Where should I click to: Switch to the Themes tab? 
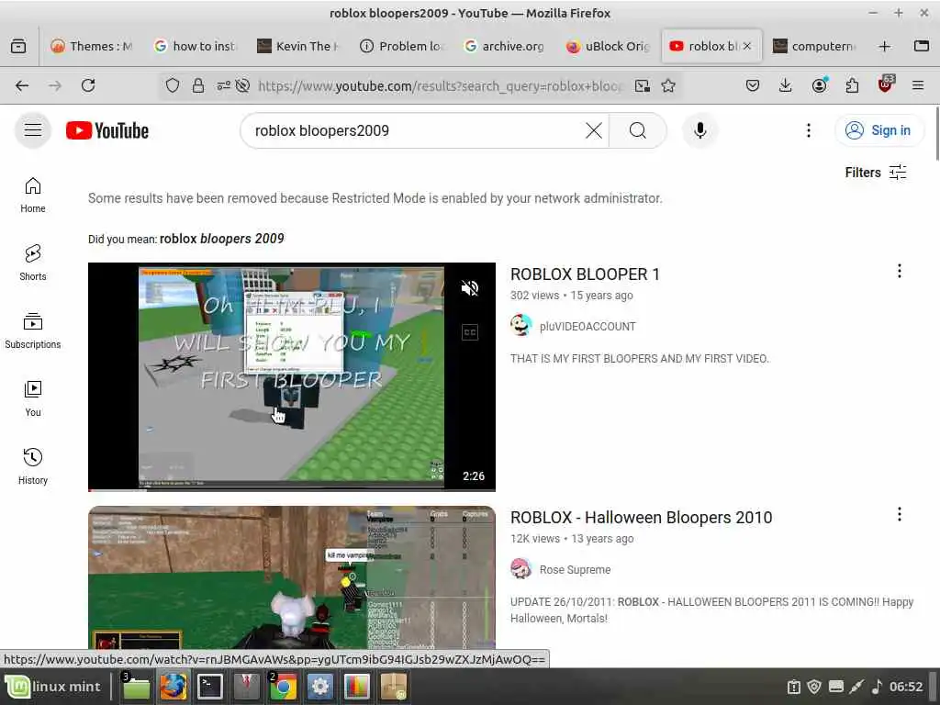(91, 46)
